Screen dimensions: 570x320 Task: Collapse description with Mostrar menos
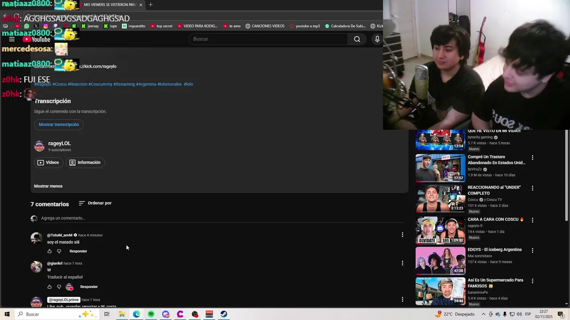tap(48, 186)
